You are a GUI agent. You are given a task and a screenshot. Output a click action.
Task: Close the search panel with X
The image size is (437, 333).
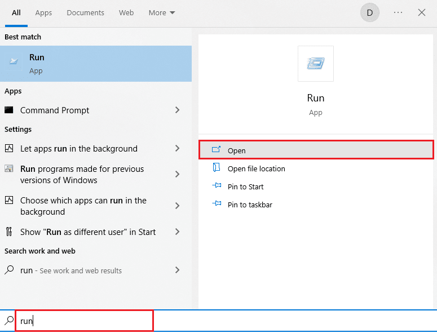click(422, 12)
